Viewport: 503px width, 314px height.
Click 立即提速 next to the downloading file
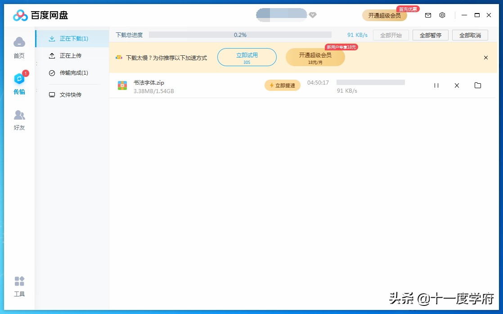282,85
